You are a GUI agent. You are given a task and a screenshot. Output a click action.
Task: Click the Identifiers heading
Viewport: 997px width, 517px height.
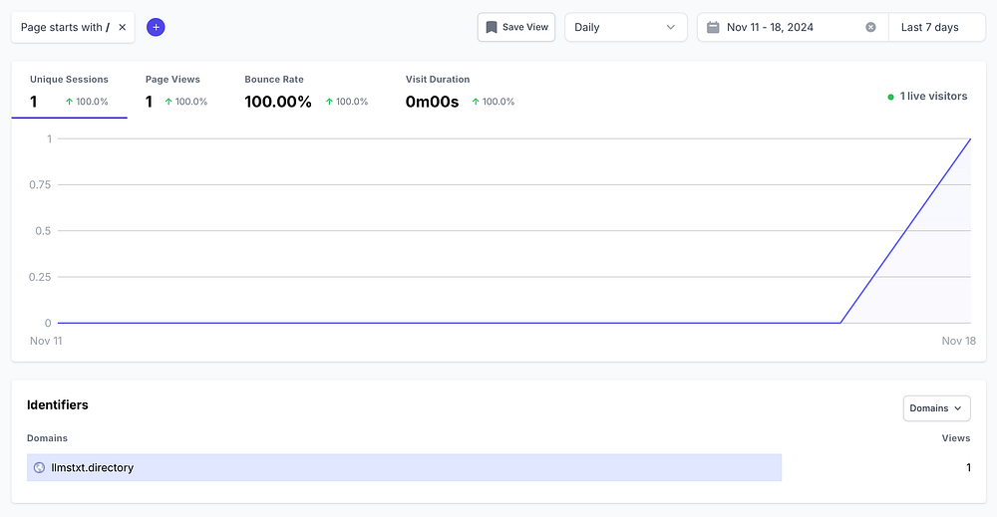click(57, 405)
